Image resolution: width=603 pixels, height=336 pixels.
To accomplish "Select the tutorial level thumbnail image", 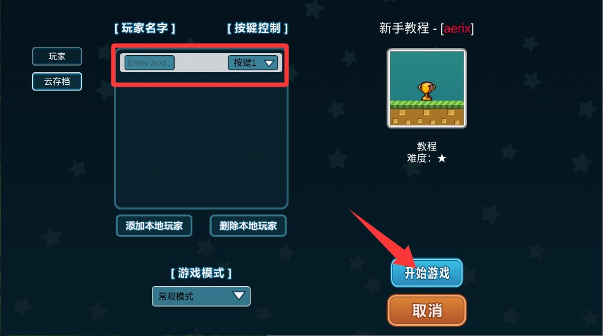I will click(426, 89).
